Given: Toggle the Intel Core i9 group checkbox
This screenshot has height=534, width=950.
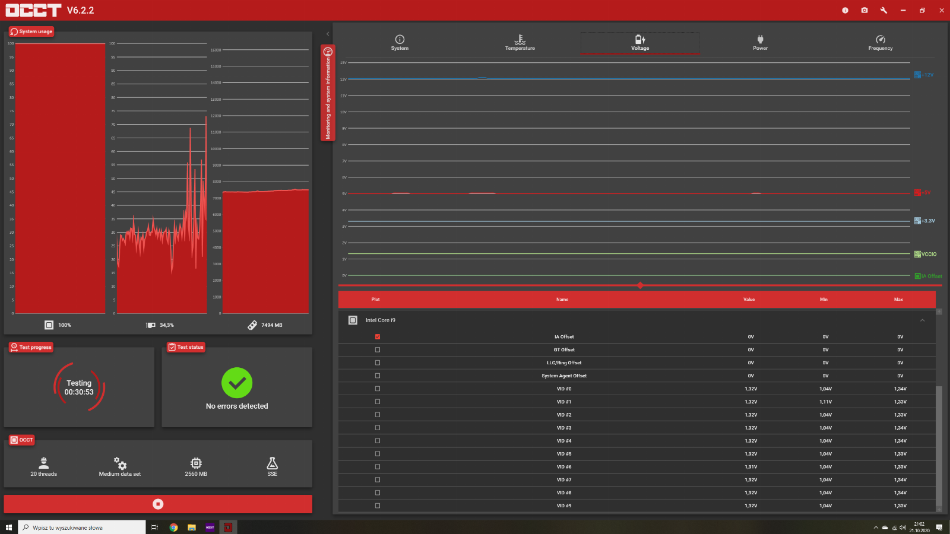Looking at the screenshot, I should 353,320.
